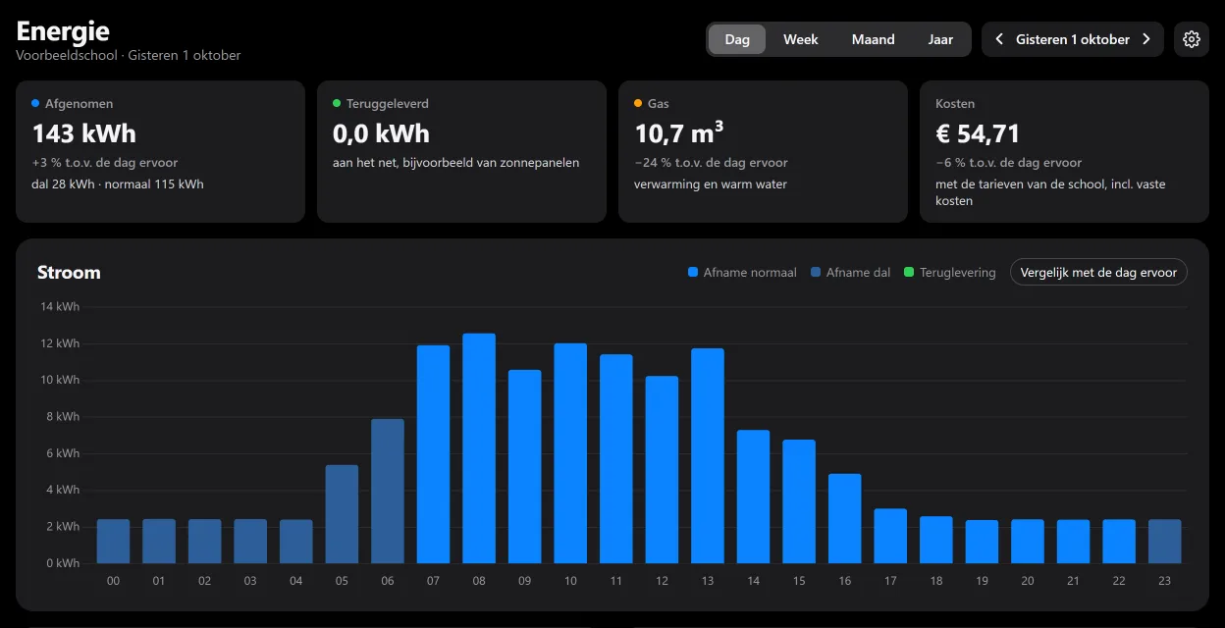Select the Dag view tab

[737, 39]
